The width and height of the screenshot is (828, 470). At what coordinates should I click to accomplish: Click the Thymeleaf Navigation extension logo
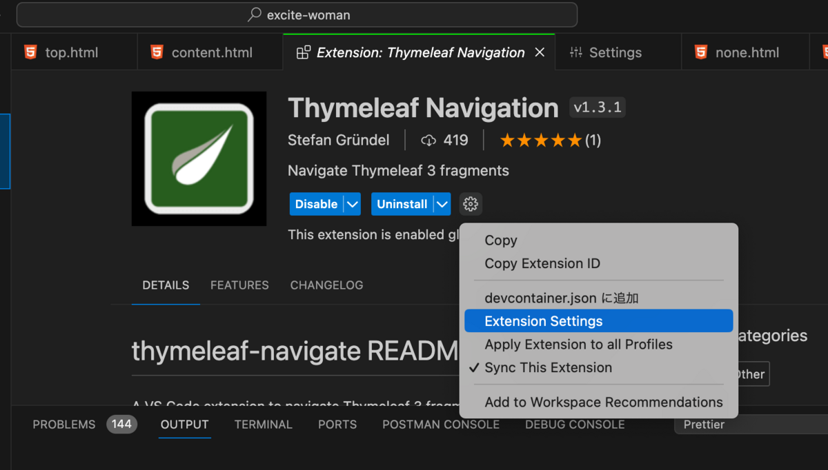pos(199,159)
